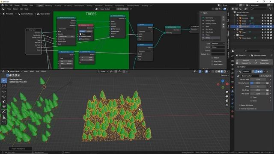Open the Global transform orientation dropdown
Image resolution: width=274 pixels, height=154 pixels.
click(103, 71)
